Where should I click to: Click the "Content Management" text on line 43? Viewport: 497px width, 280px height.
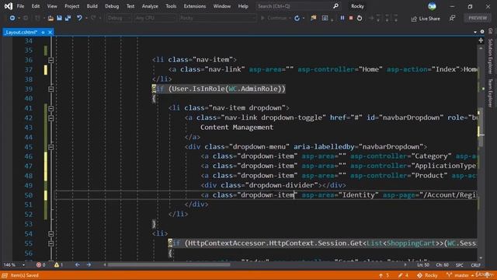click(236, 128)
